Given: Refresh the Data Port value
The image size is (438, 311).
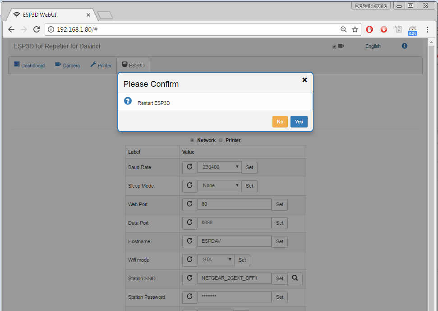Looking at the screenshot, I should click(189, 222).
